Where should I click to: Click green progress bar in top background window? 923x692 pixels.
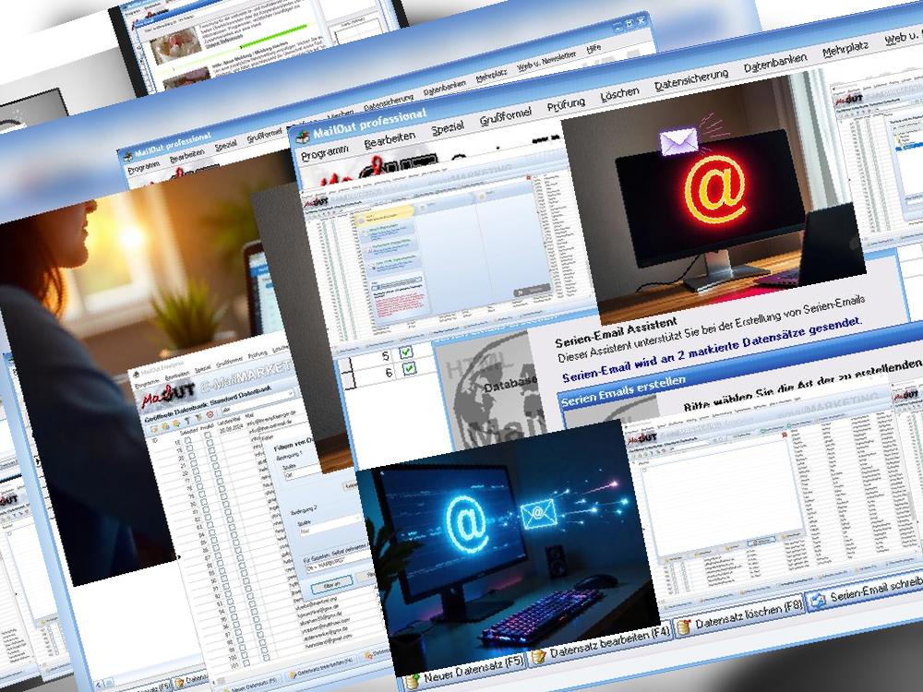tap(272, 35)
